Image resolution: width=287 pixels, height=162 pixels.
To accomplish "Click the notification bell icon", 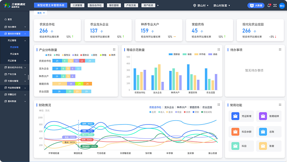I will click(269, 5).
